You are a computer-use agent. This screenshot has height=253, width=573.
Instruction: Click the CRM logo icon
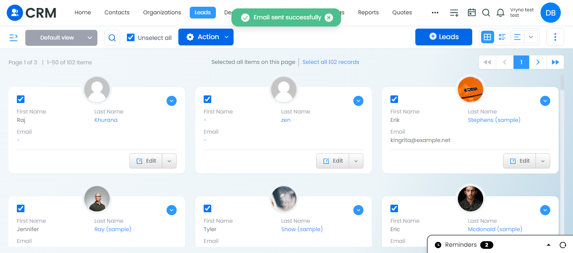pos(15,13)
